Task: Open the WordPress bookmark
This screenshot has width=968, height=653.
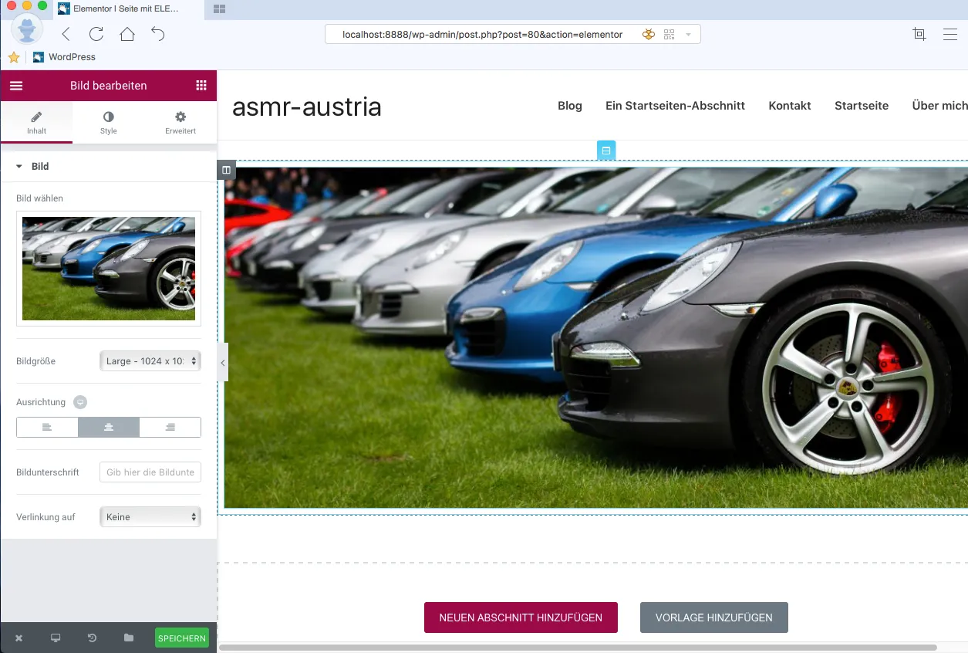Action: point(65,57)
